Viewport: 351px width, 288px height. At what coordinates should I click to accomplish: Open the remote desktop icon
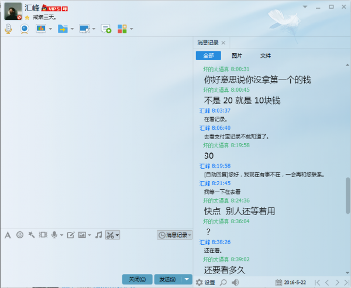tap(84, 29)
